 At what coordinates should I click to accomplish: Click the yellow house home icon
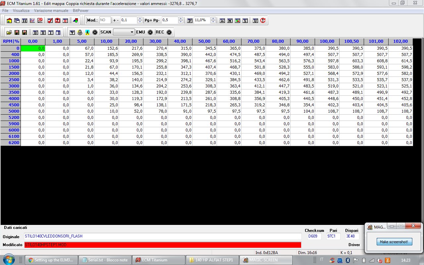pos(9,21)
